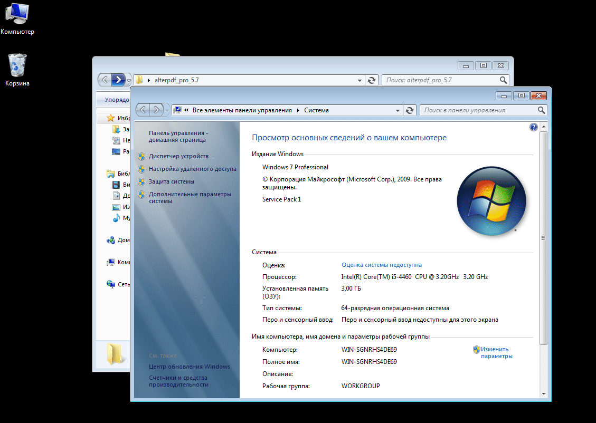
Task: Click the Intel(R) Core(TM) i5-4460 processor value
Action: [x=415, y=277]
